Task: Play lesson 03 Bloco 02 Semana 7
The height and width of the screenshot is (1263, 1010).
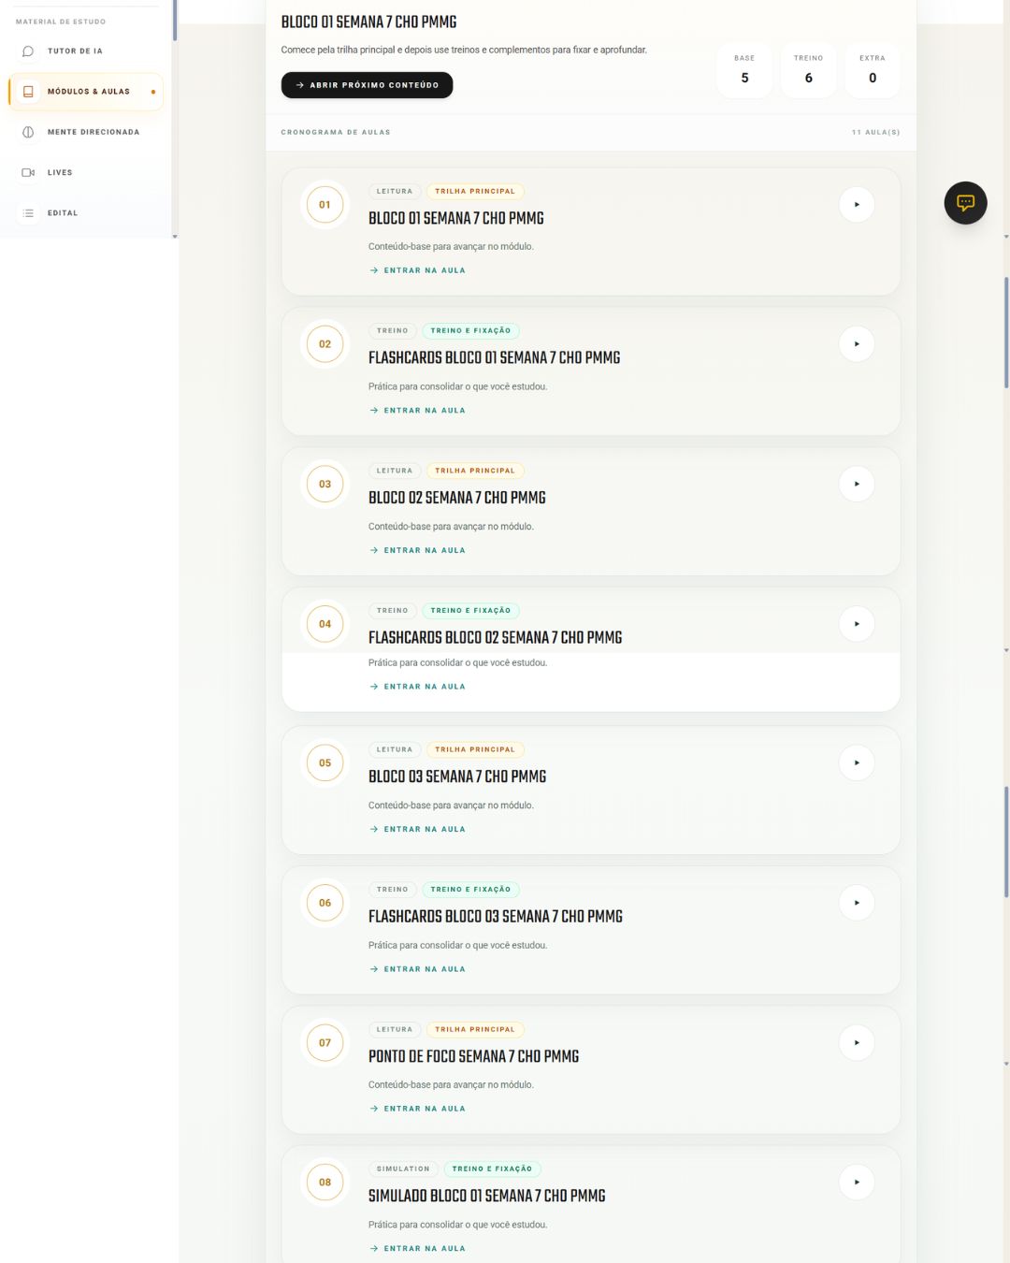Action: coord(857,484)
